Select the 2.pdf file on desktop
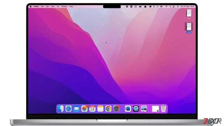The height and width of the screenshot is (126, 224). tap(189, 28)
